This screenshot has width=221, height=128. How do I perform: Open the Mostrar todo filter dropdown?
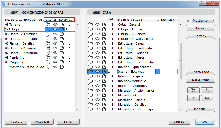coord(203,20)
